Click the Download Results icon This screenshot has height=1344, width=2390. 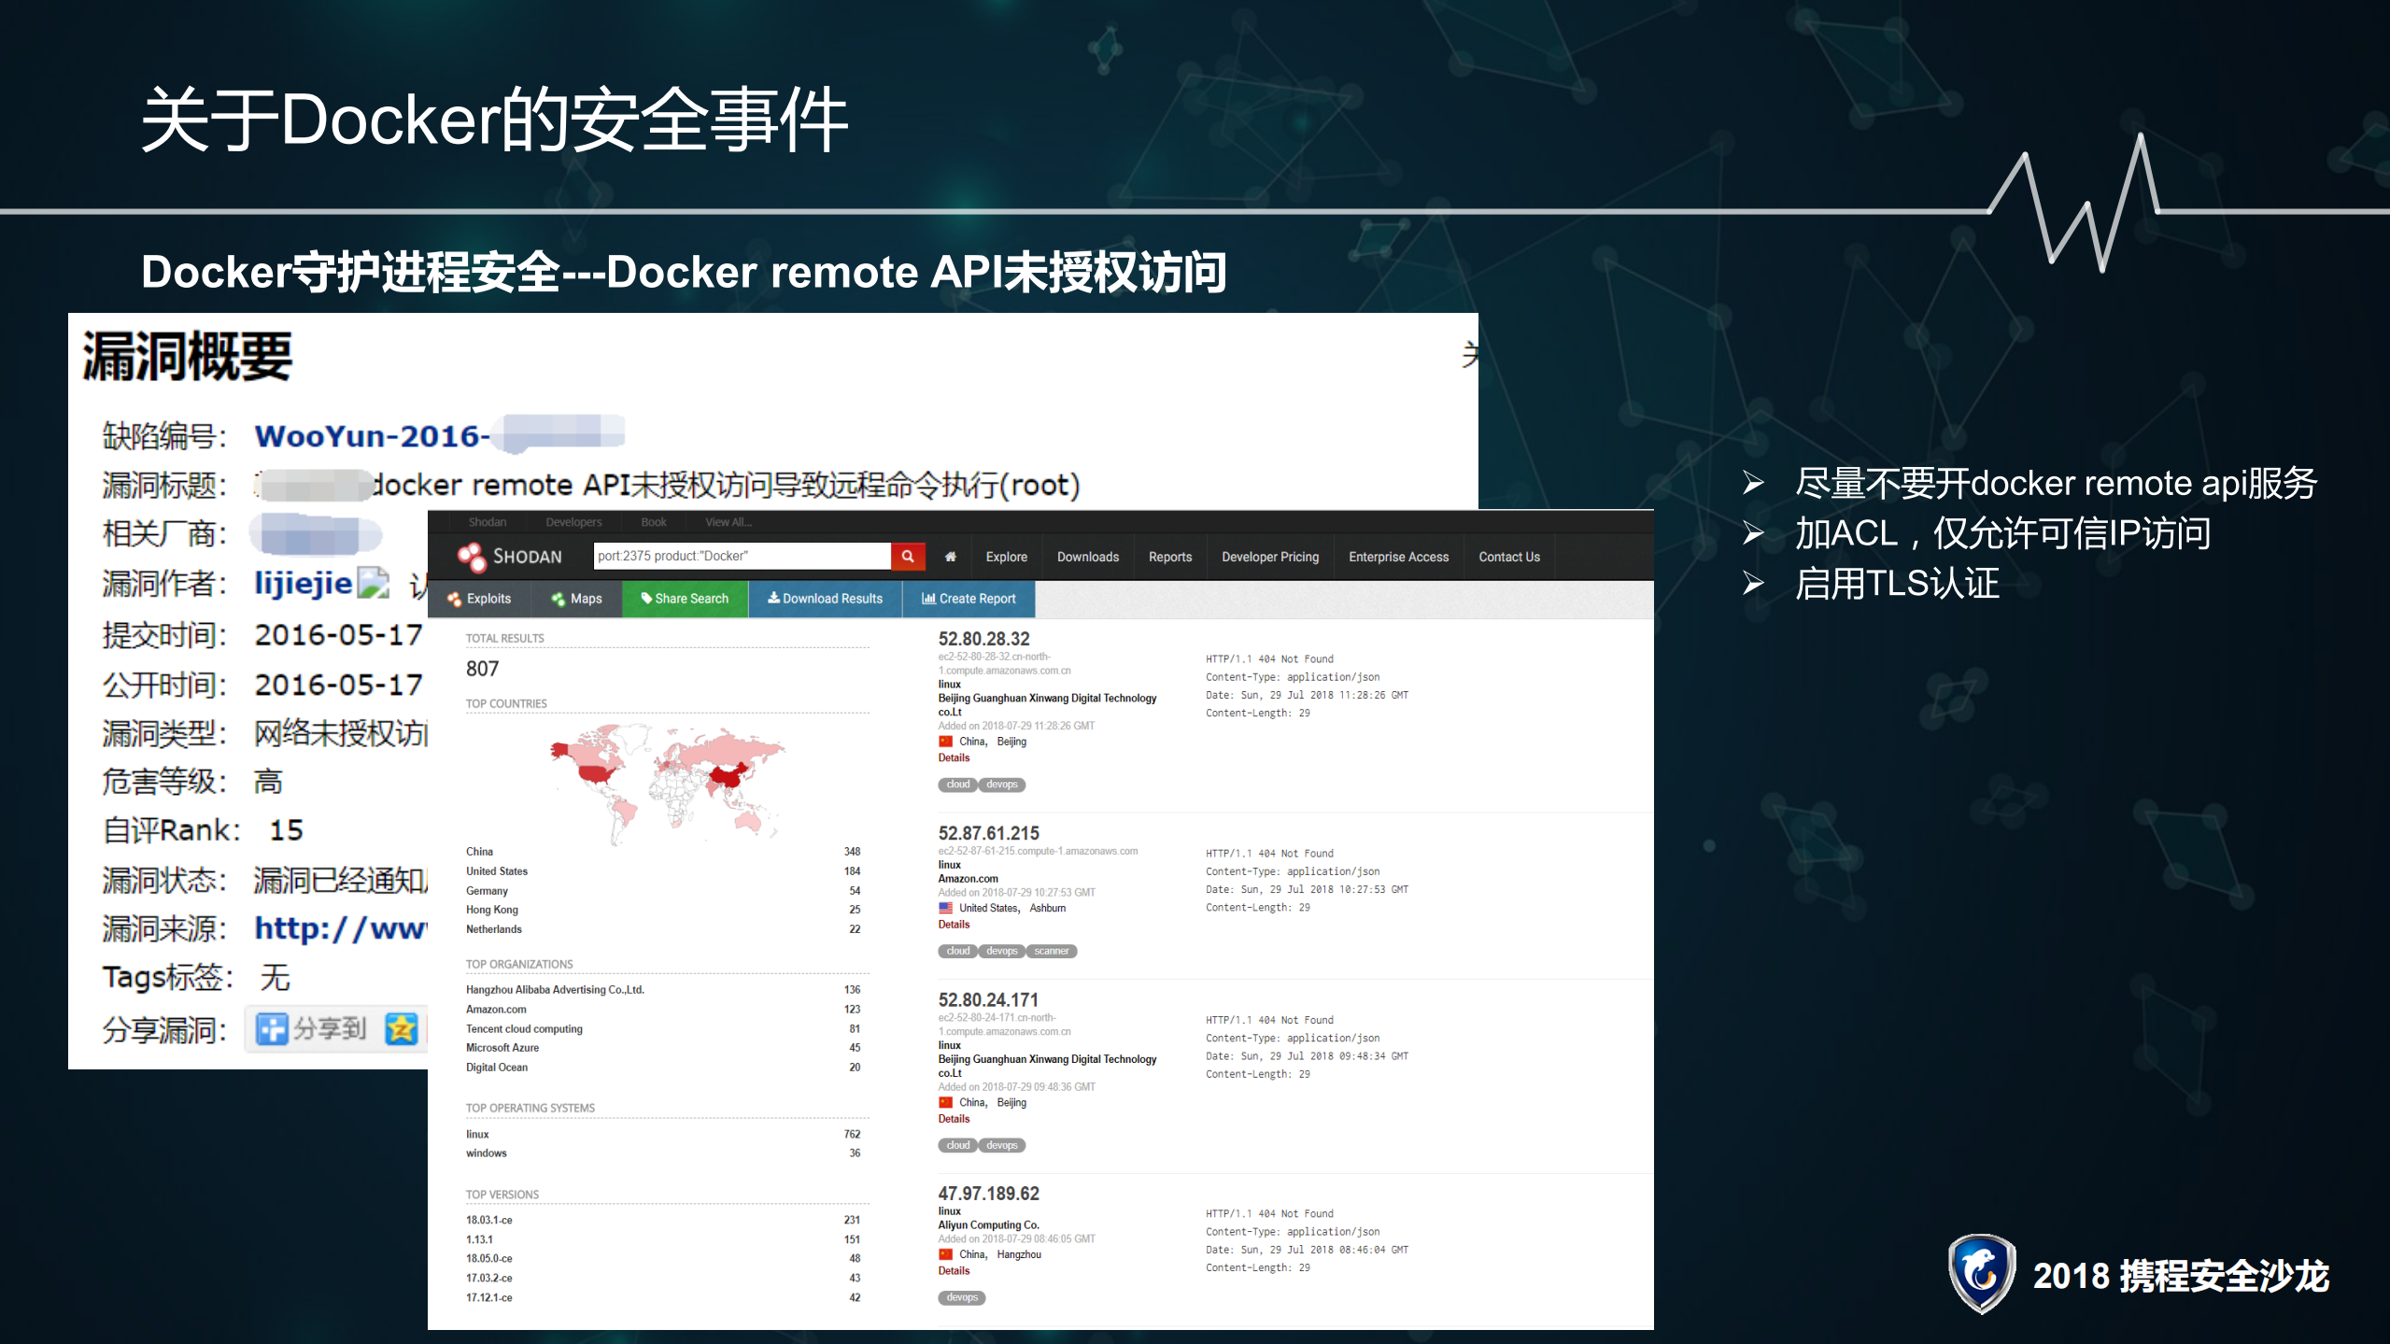[774, 599]
